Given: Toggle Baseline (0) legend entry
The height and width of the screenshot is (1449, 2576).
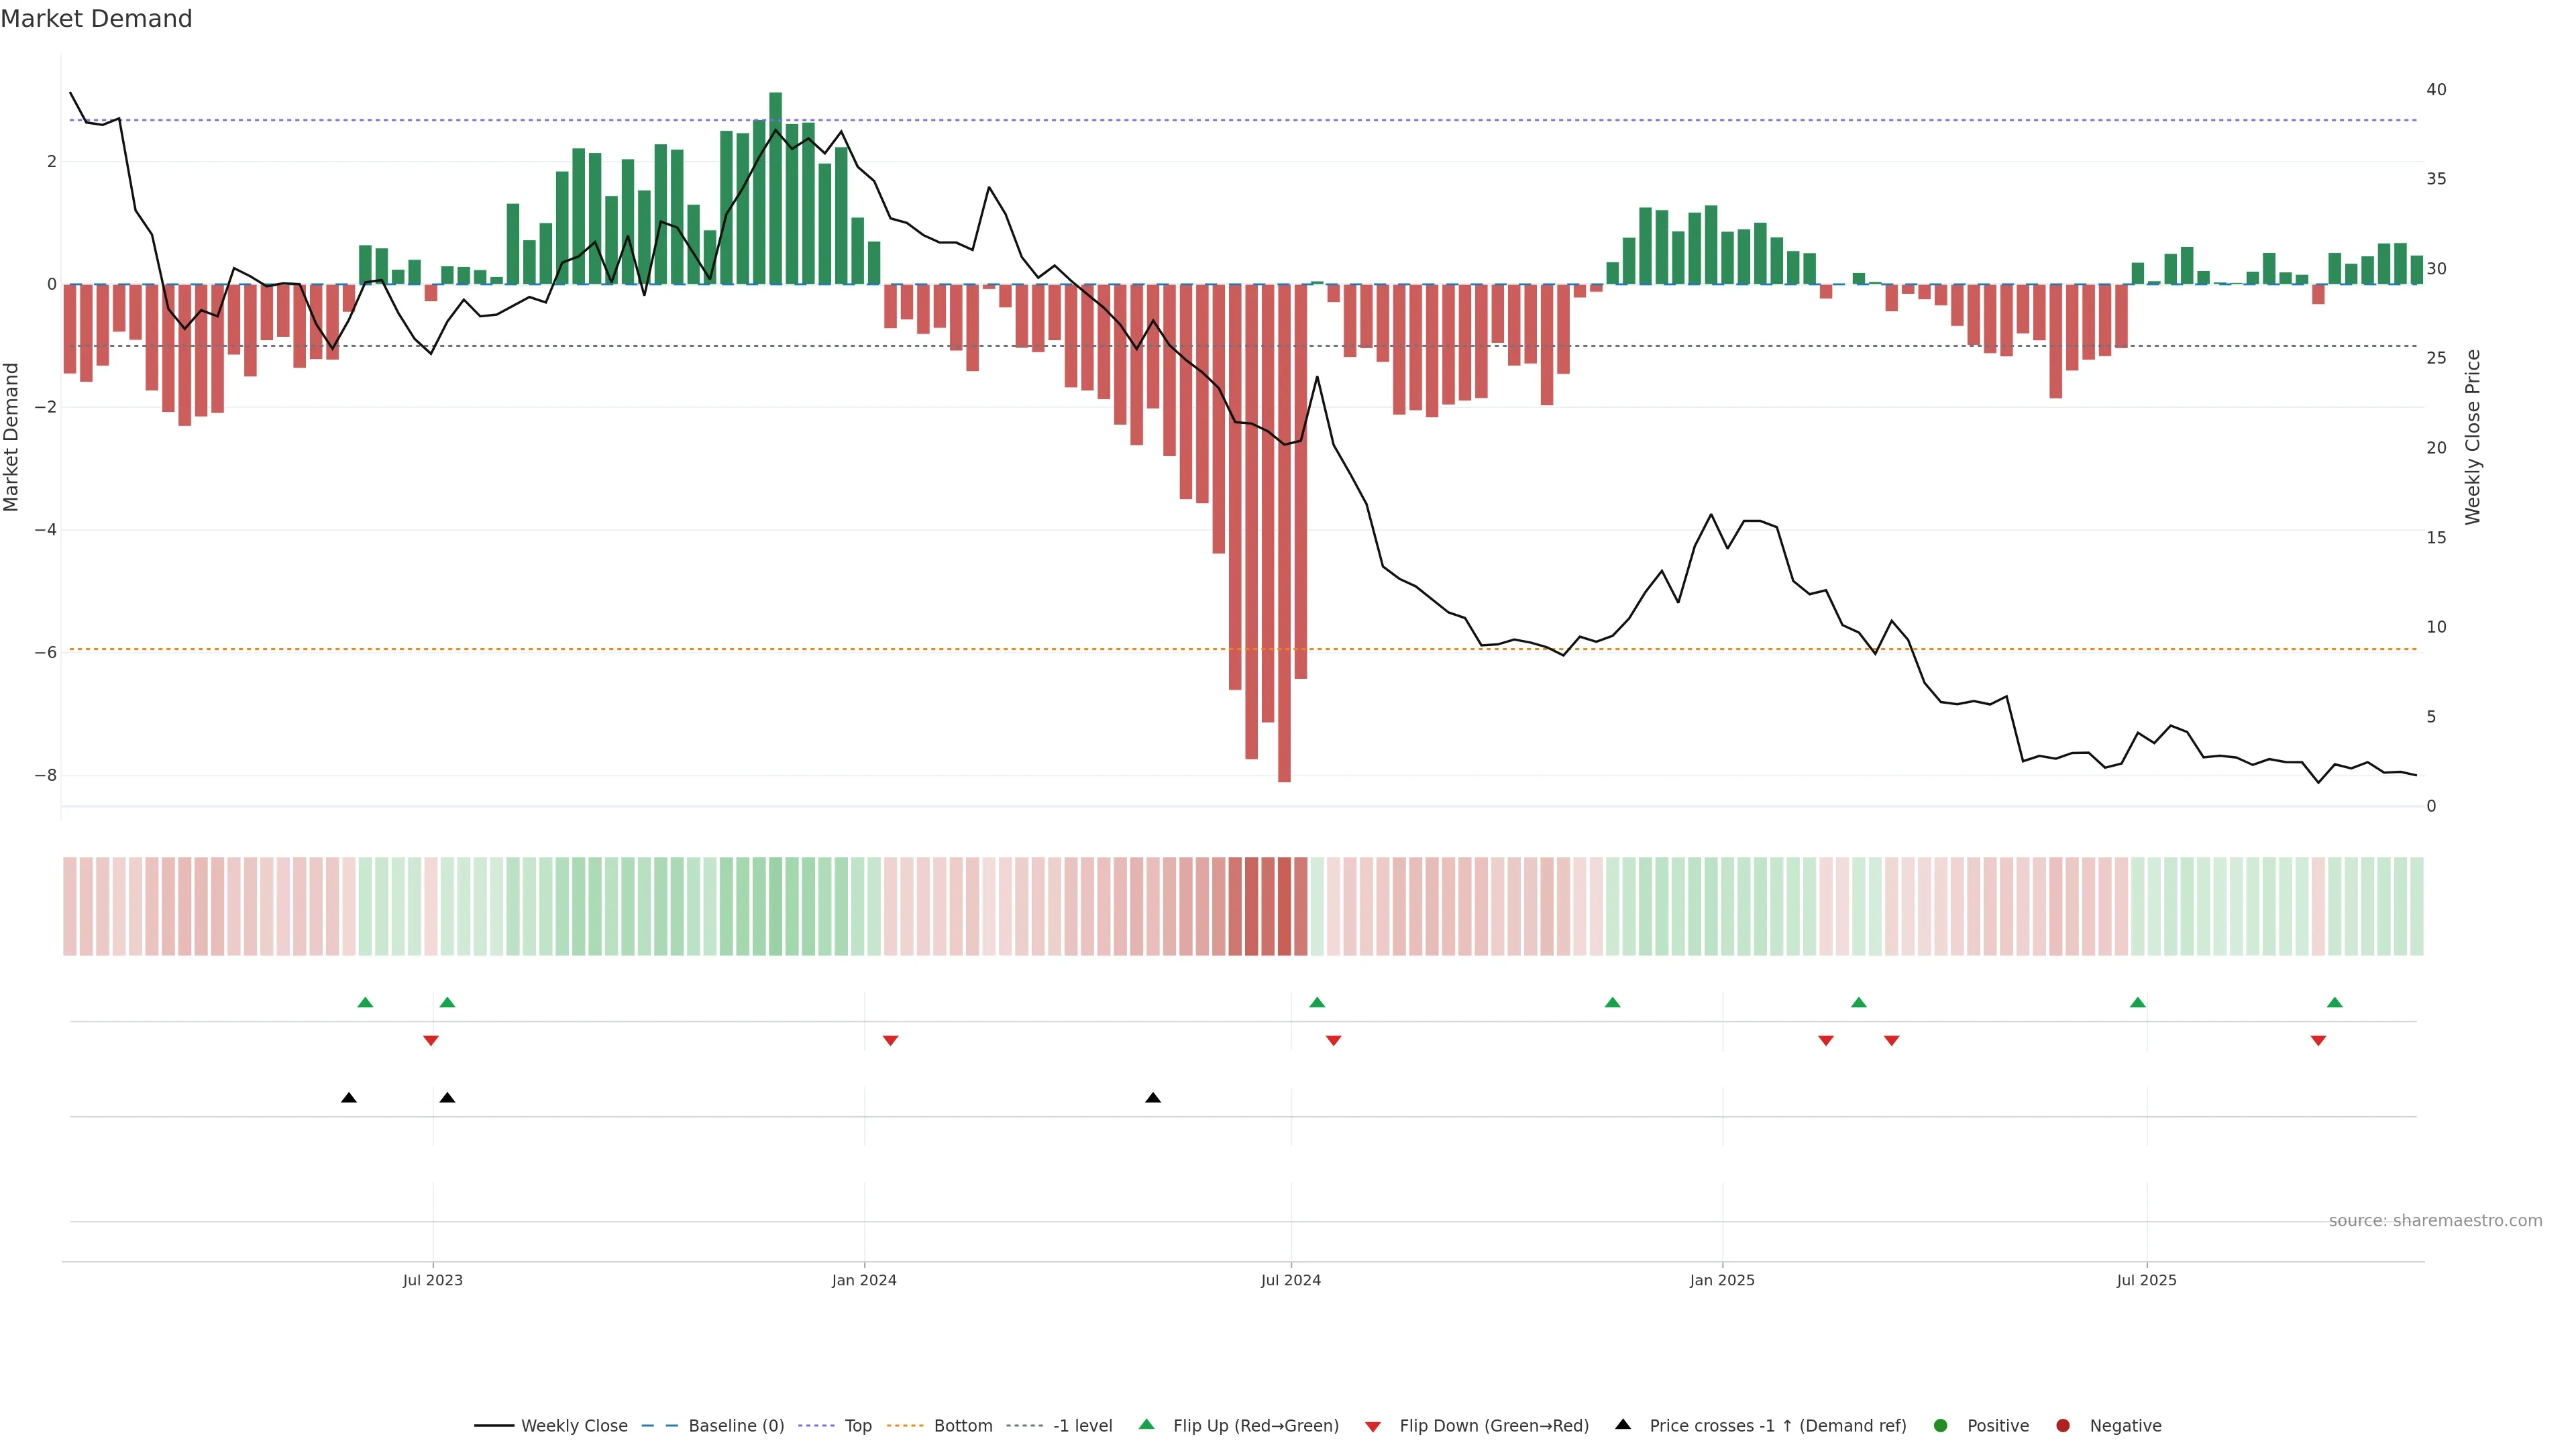Looking at the screenshot, I should click(x=736, y=1426).
